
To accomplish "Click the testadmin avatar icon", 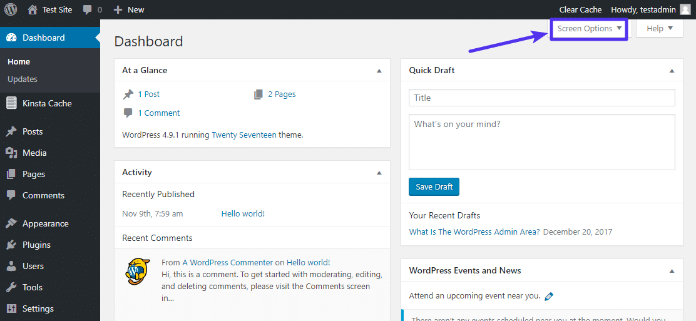I will click(685, 9).
